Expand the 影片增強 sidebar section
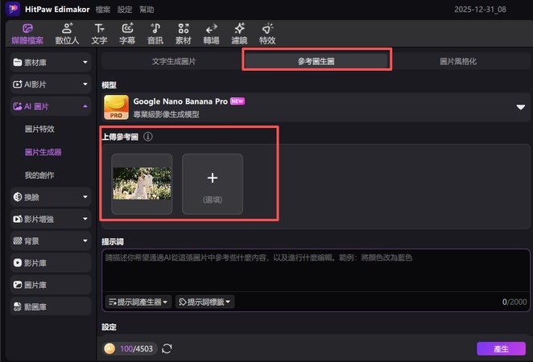The image size is (533, 362). (51, 219)
